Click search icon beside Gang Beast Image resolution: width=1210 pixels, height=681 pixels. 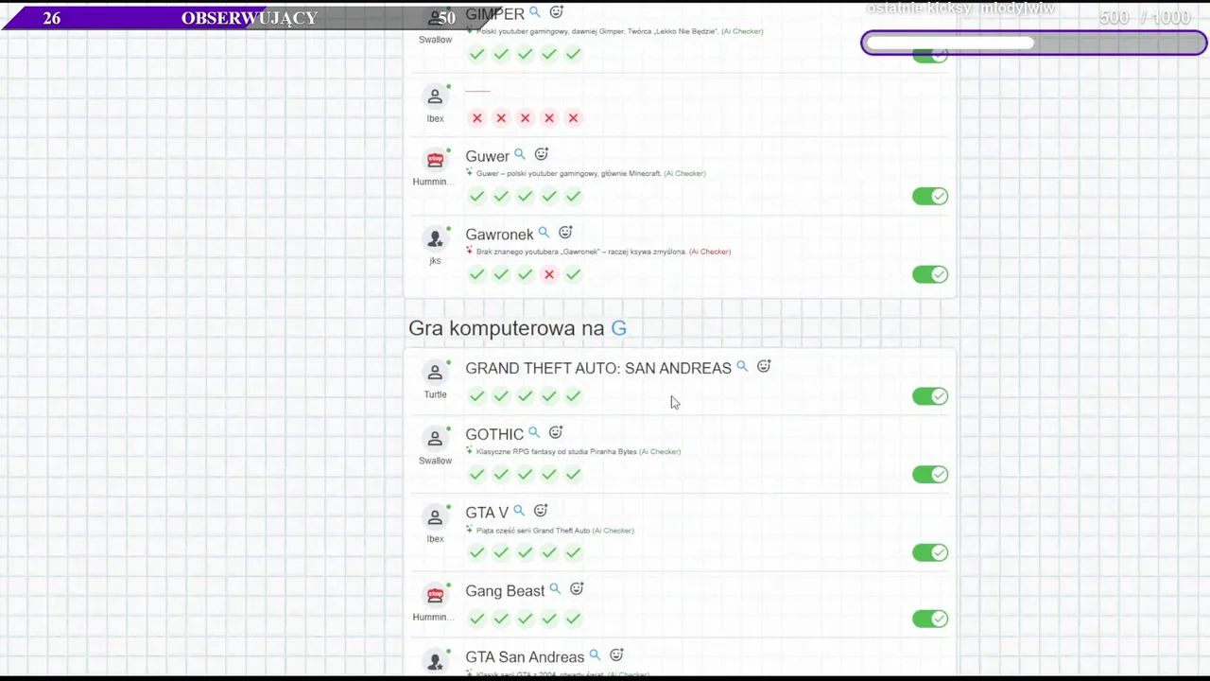click(555, 589)
